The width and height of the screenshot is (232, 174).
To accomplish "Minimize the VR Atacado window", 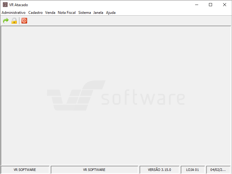I will pyautogui.click(x=197, y=5).
